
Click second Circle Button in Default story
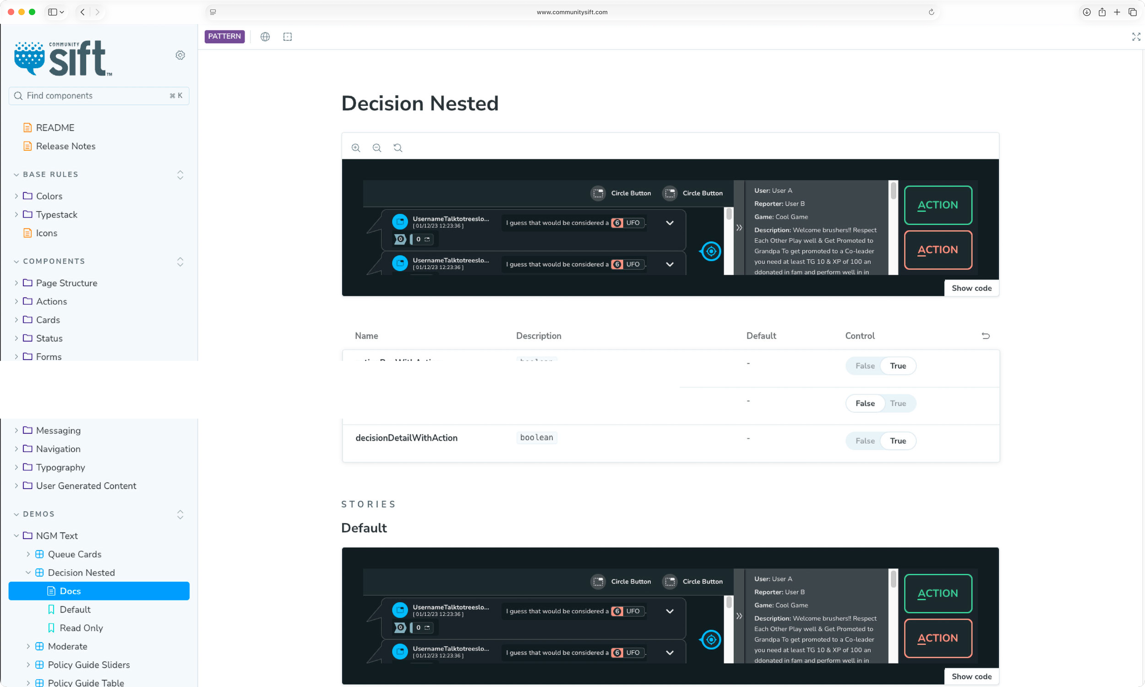coord(692,582)
